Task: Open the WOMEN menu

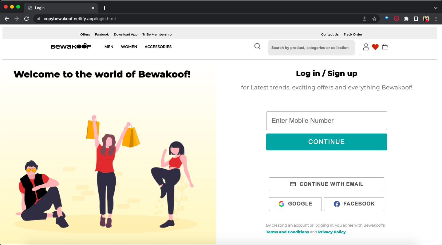Action: tap(129, 47)
